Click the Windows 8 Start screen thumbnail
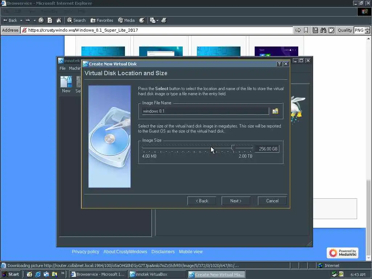 click(276, 51)
